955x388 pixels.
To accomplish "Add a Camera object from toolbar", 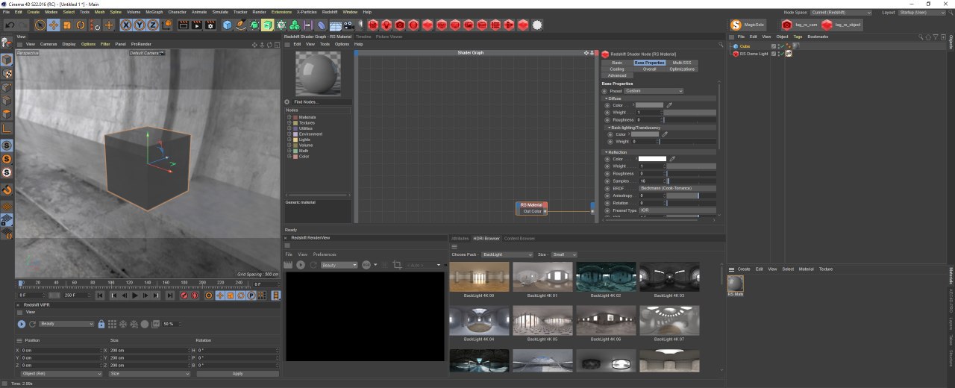I will coord(348,25).
